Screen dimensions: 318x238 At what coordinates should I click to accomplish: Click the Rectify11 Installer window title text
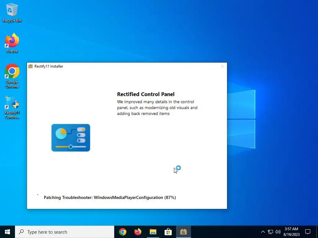click(49, 66)
